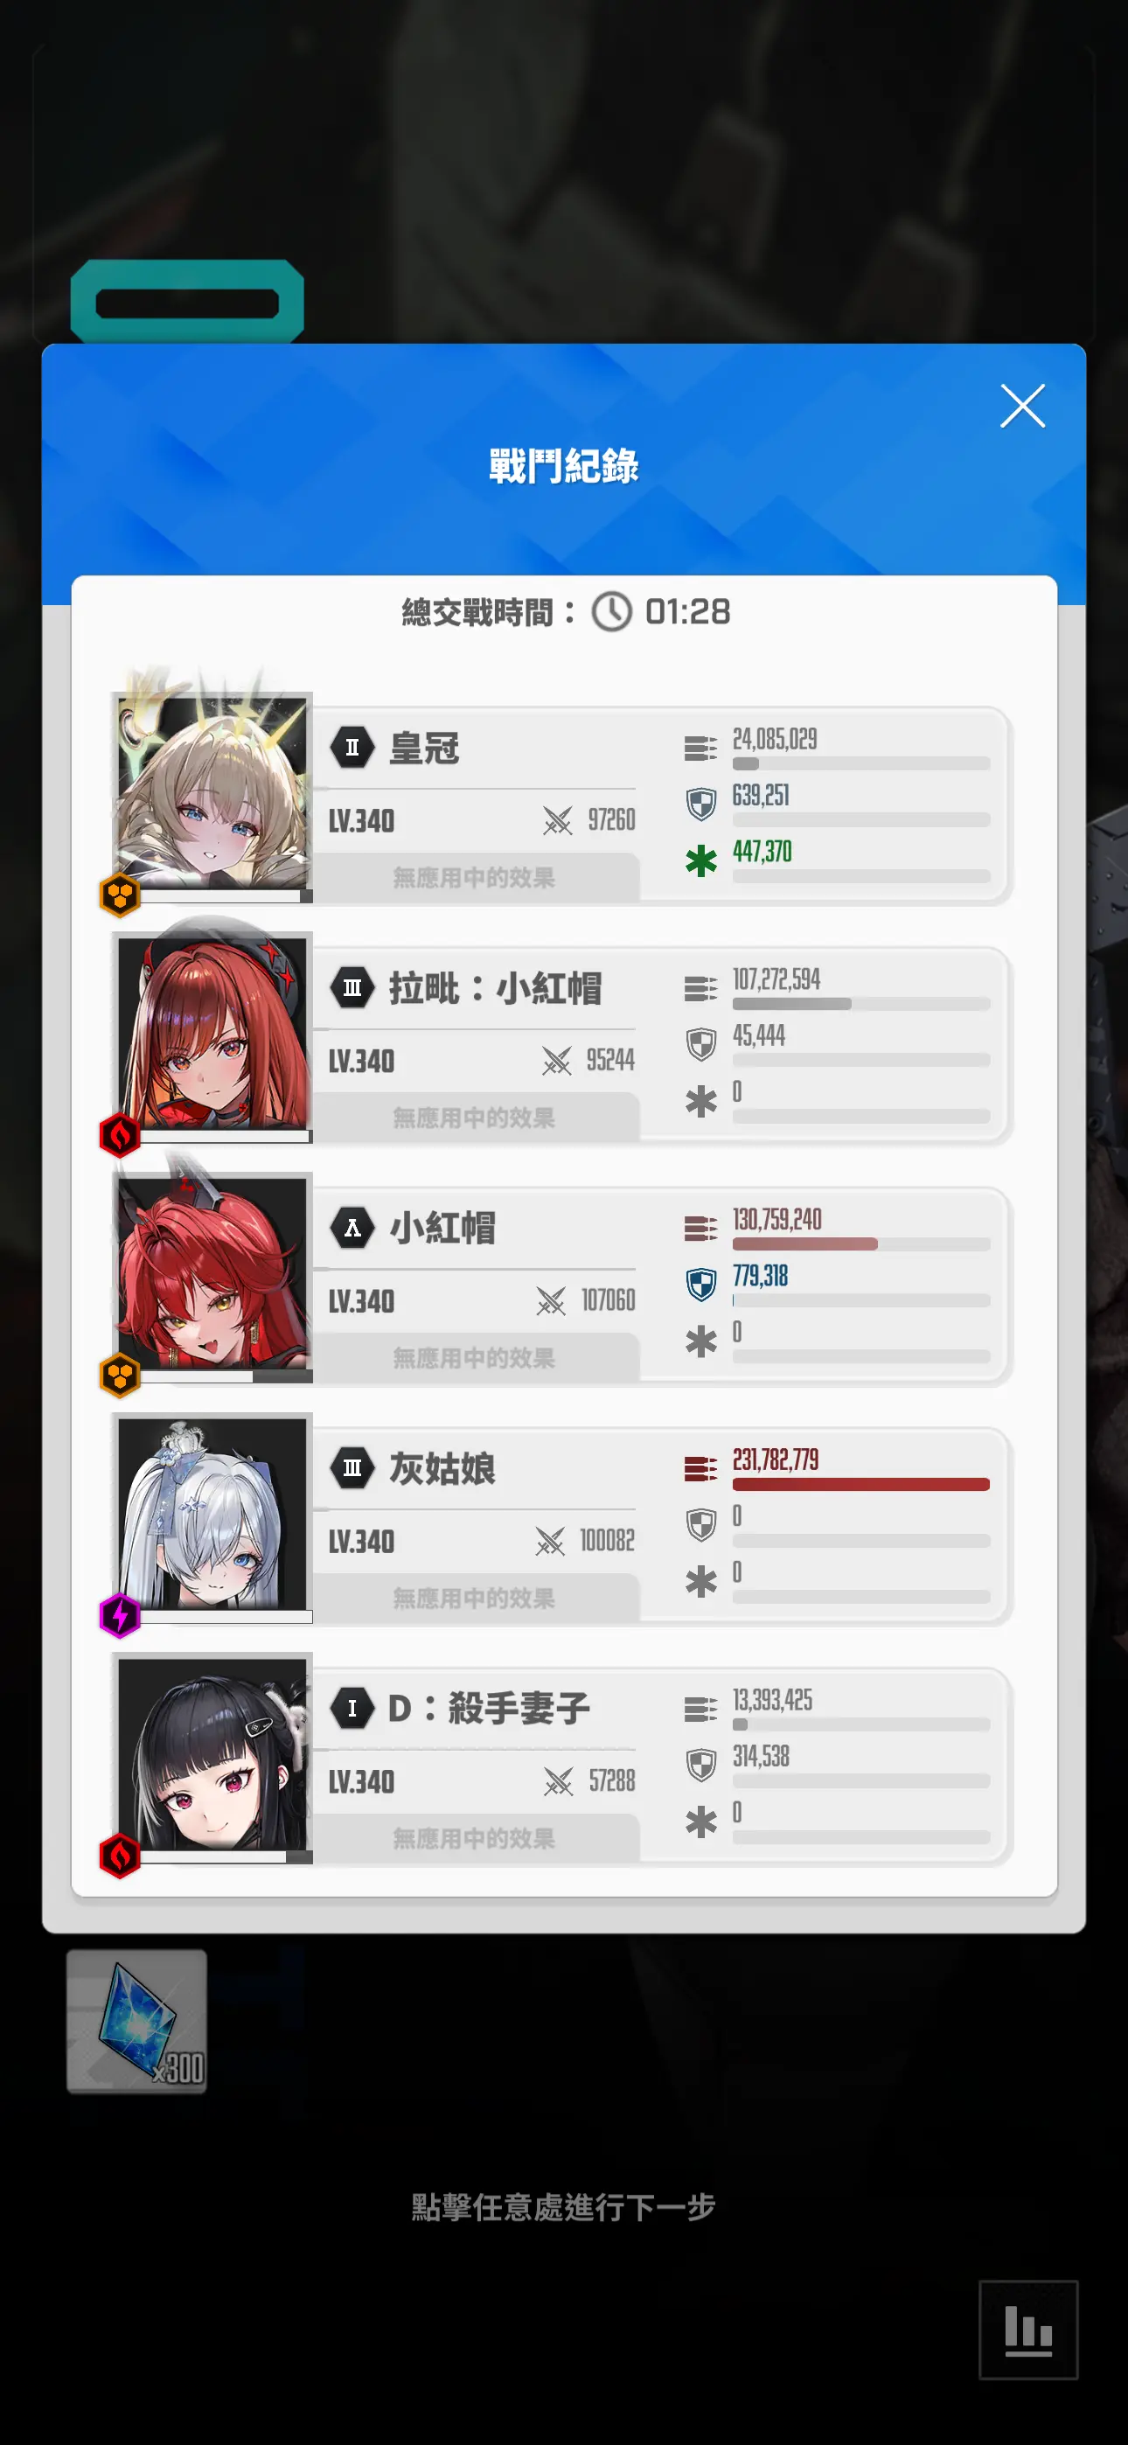Image resolution: width=1128 pixels, height=2445 pixels.
Task: Click D: Killer Wife's fire element icon
Action: (120, 1856)
